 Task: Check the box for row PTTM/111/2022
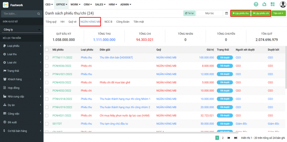(x=47, y=57)
